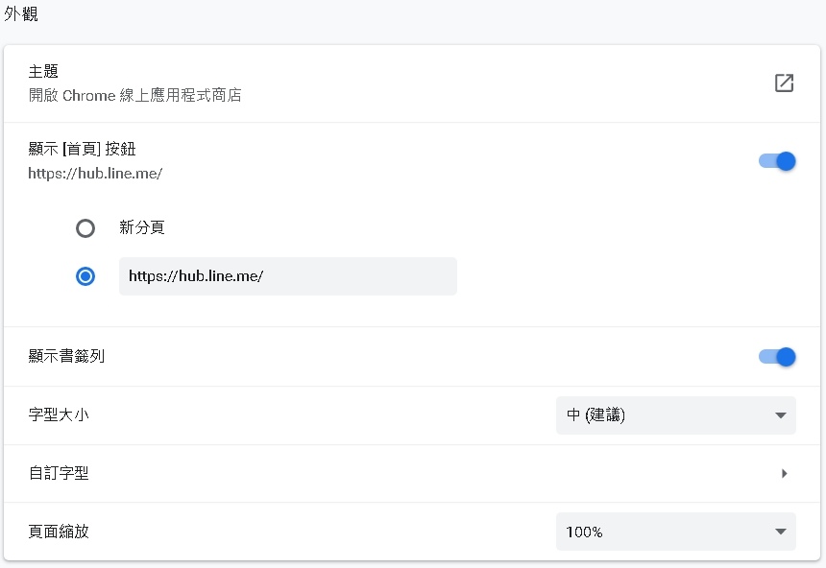The height and width of the screenshot is (568, 826).
Task: Open the 自訂字型 settings row
Action: click(384, 473)
